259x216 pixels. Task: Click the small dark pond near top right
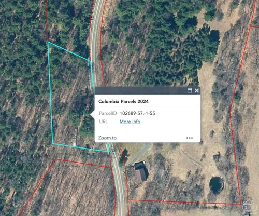214,35
